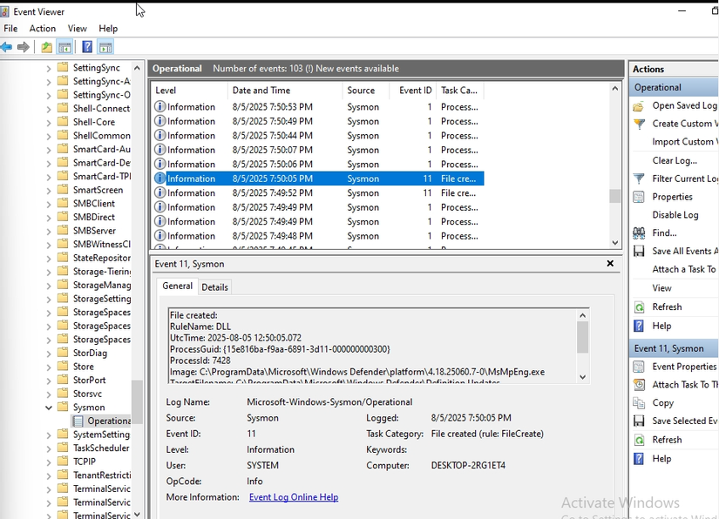Click info icon of 7:50:53 PM event

(x=159, y=107)
